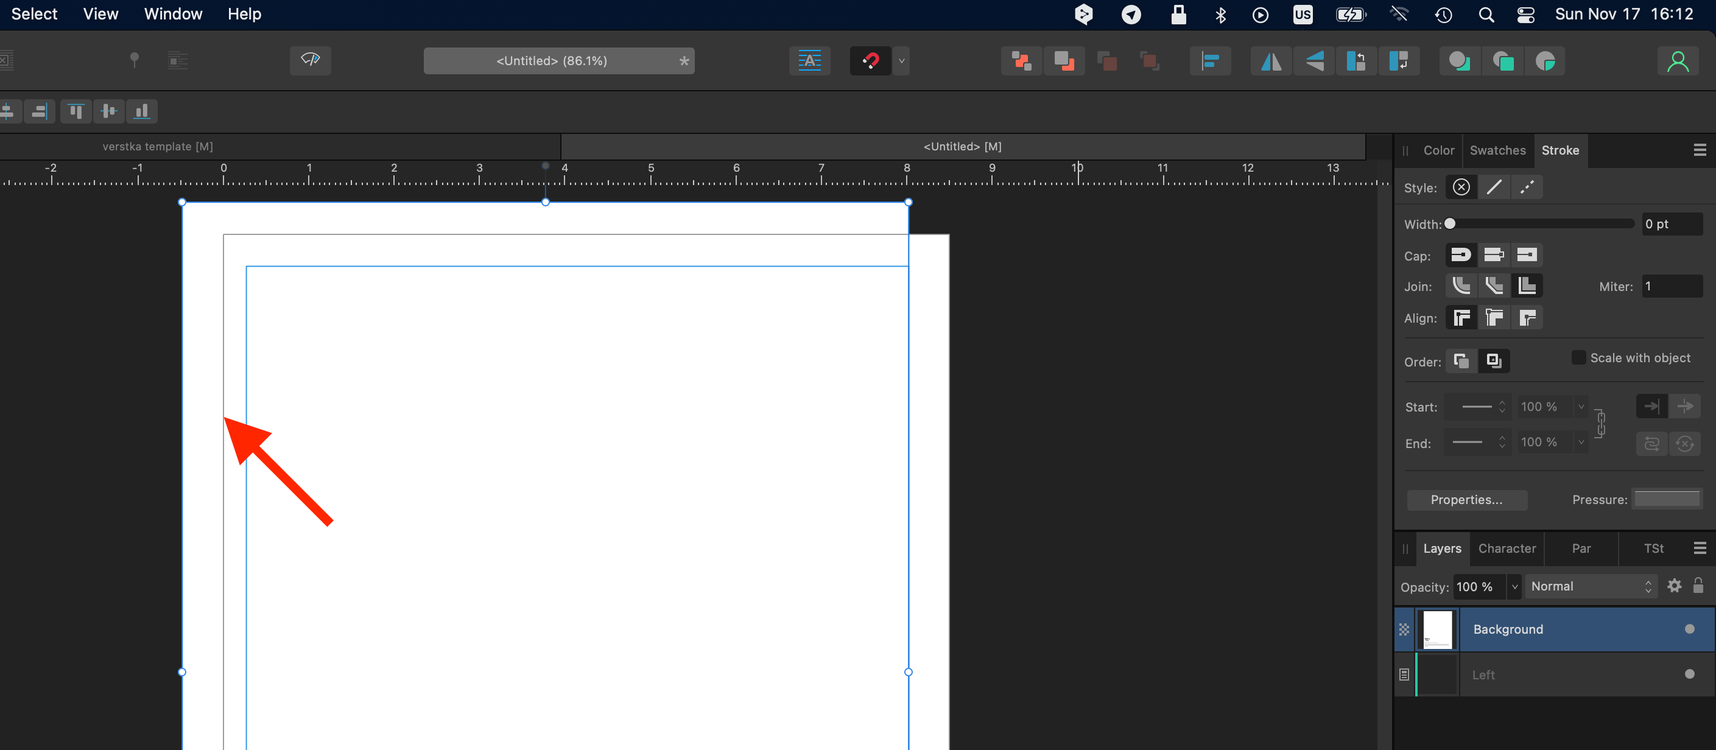Switch to the Par tab
Image resolution: width=1716 pixels, height=750 pixels.
[1581, 548]
